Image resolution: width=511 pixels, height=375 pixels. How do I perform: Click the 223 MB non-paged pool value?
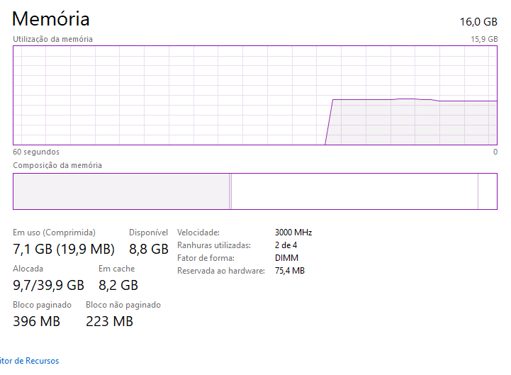[x=109, y=321]
